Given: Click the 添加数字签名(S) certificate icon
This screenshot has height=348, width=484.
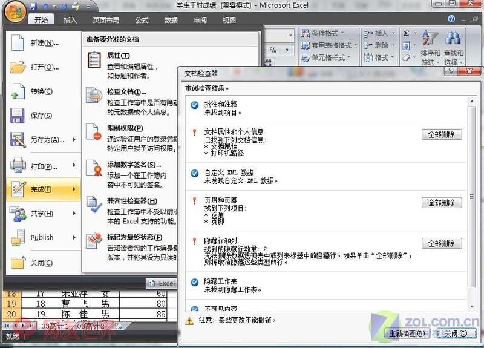Looking at the screenshot, I should 94,168.
